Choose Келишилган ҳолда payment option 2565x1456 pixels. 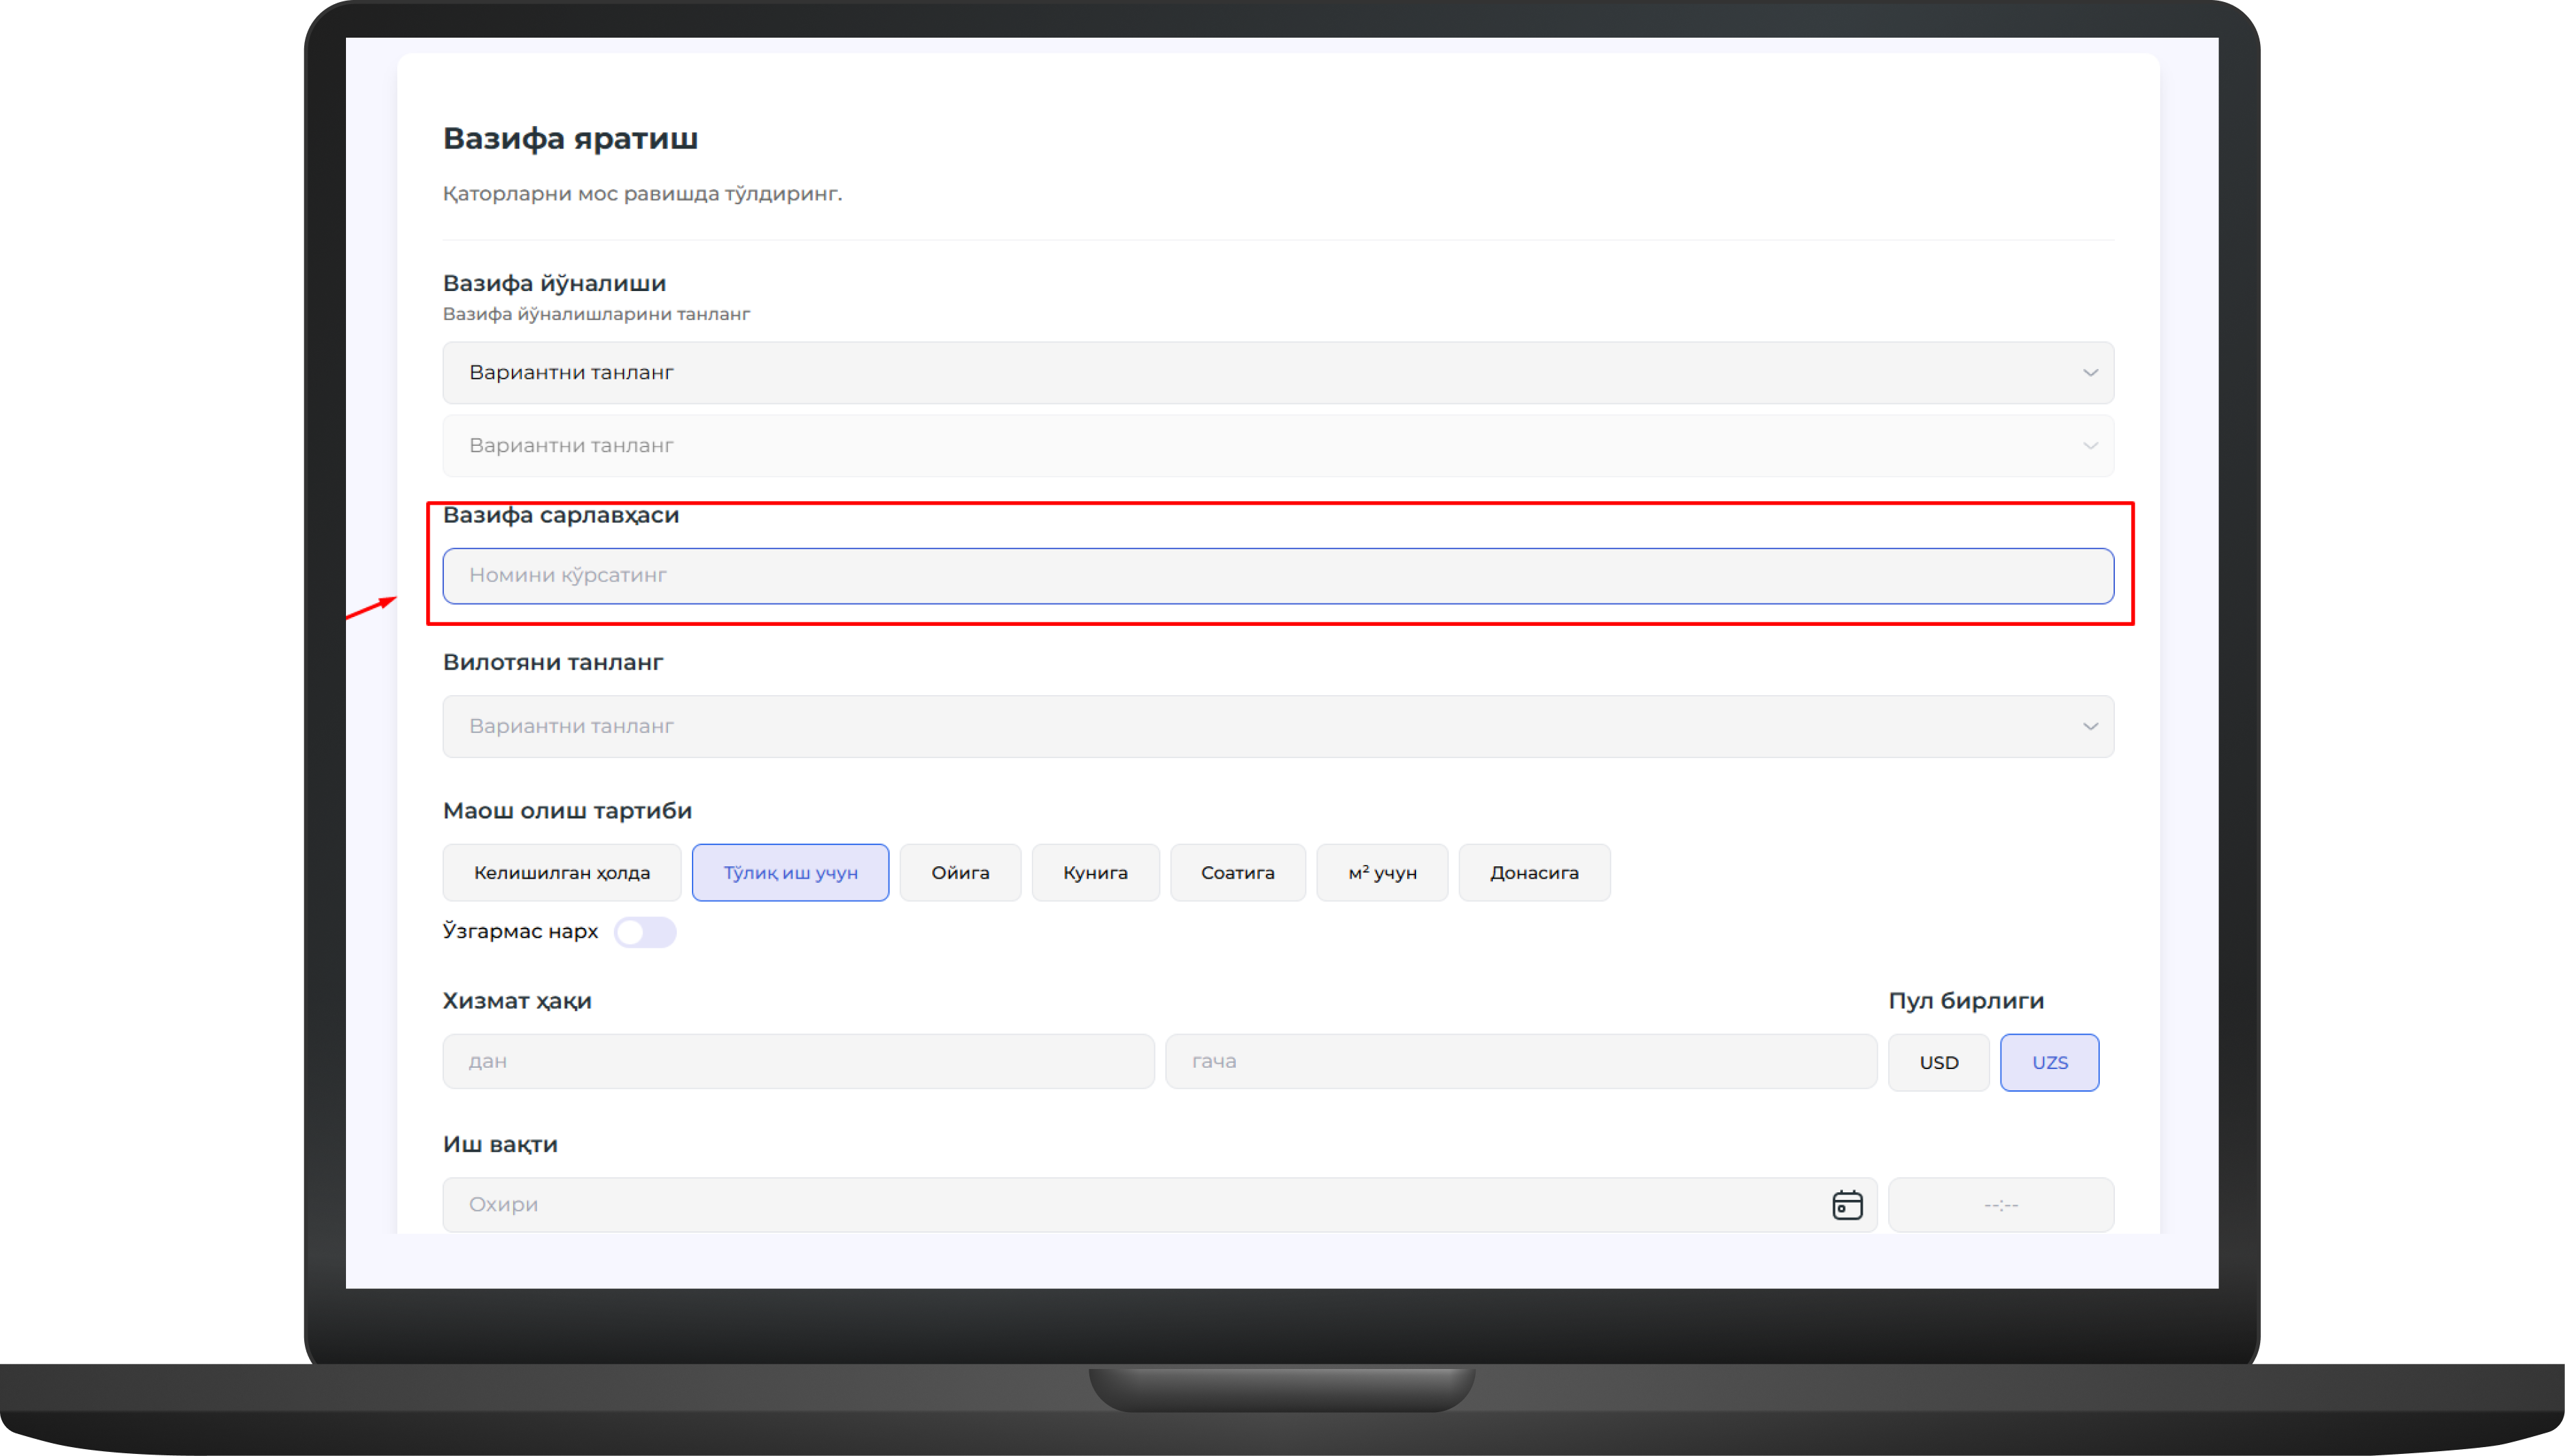pyautogui.click(x=561, y=873)
